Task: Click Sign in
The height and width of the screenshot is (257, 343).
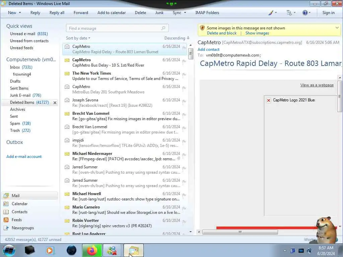Action: pyautogui.click(x=328, y=13)
